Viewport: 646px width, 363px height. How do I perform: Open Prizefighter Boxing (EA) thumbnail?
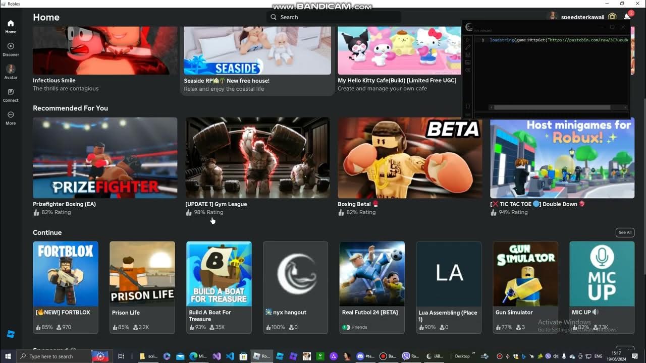[105, 158]
